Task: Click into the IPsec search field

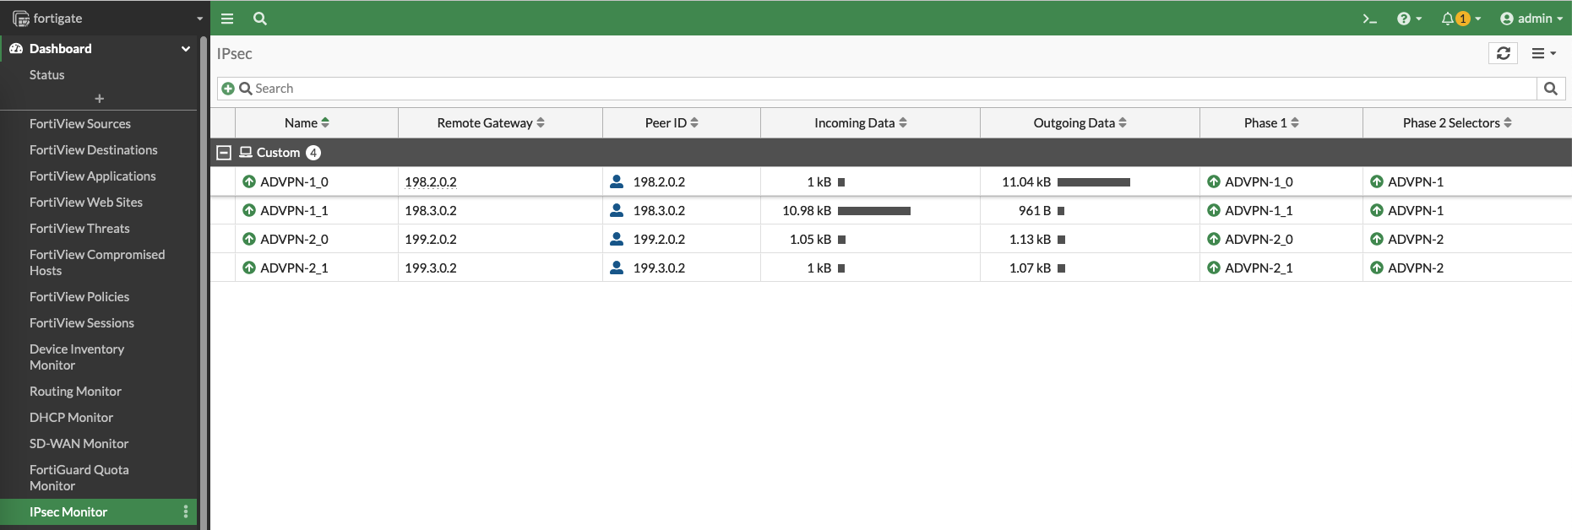Action: 887,89
